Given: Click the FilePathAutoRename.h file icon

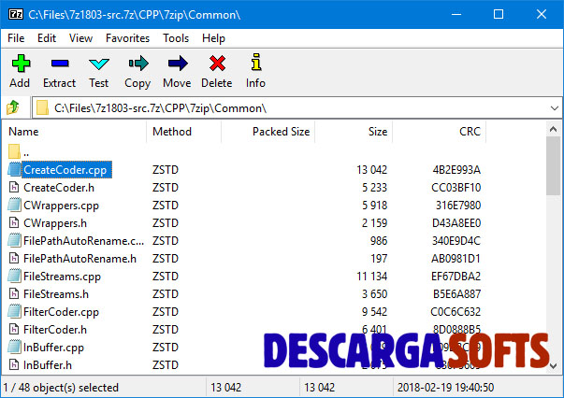Looking at the screenshot, I should (14, 258).
